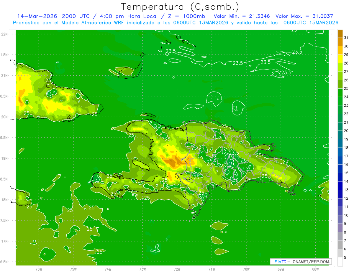Click the '71W' longitude axis label
Image resolution: width=354 pixels, height=273 pixels.
pos(212,269)
